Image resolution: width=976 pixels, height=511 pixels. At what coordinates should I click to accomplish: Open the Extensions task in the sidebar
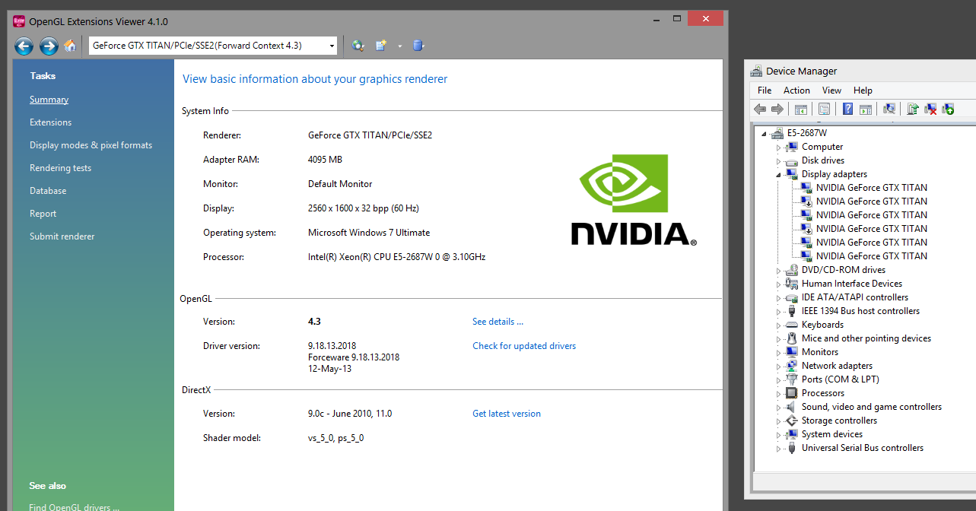point(50,122)
